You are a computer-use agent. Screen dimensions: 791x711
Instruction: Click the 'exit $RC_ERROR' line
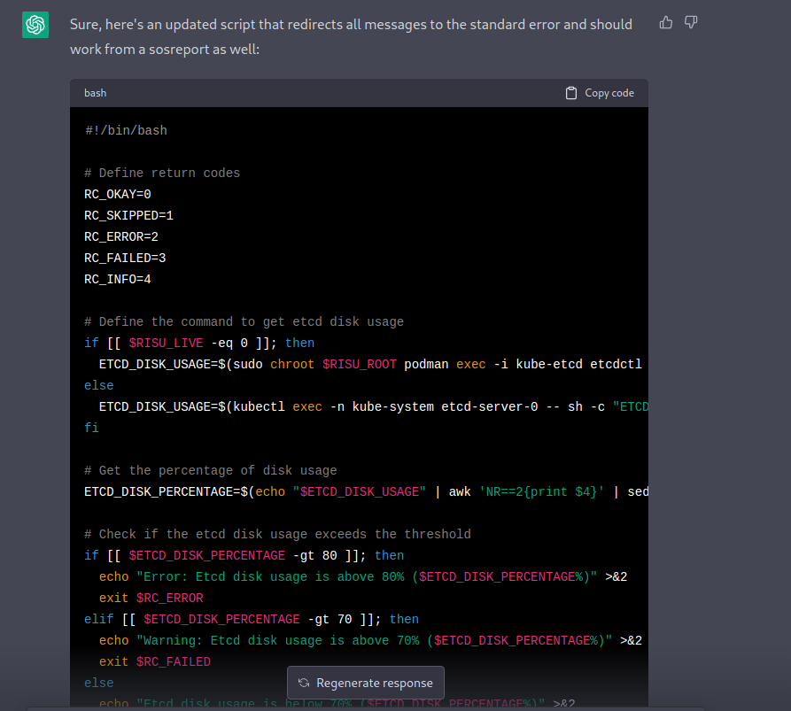[151, 598]
